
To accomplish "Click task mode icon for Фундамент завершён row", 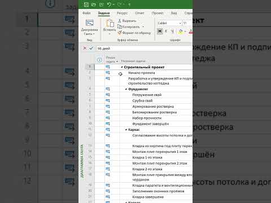I will [108, 124].
